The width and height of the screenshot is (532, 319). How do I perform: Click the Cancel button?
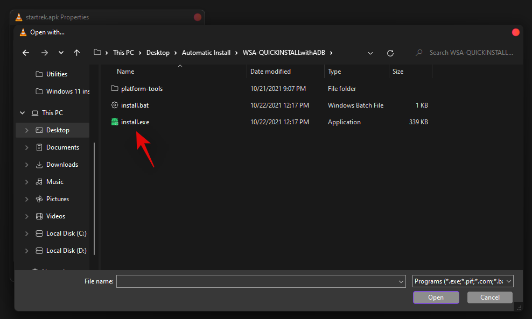(x=489, y=297)
